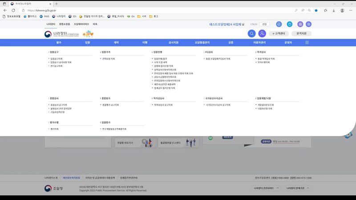
Task: Open the hamburger all-menu icon
Action: pyautogui.click(x=307, y=42)
